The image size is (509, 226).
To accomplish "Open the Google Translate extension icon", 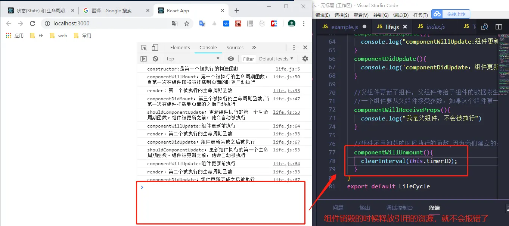I will 202,23.
